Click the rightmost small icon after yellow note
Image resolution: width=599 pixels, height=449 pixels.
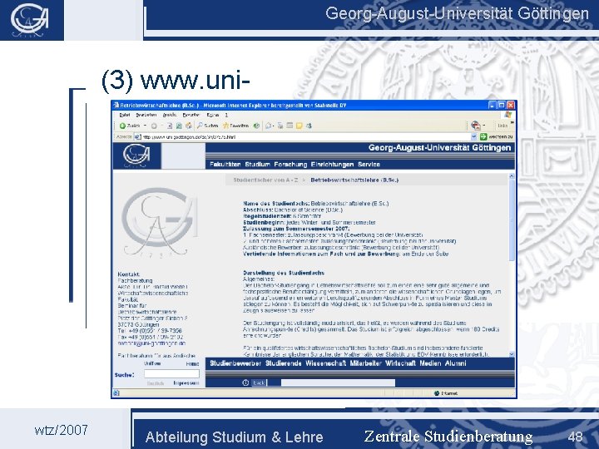pos(309,126)
